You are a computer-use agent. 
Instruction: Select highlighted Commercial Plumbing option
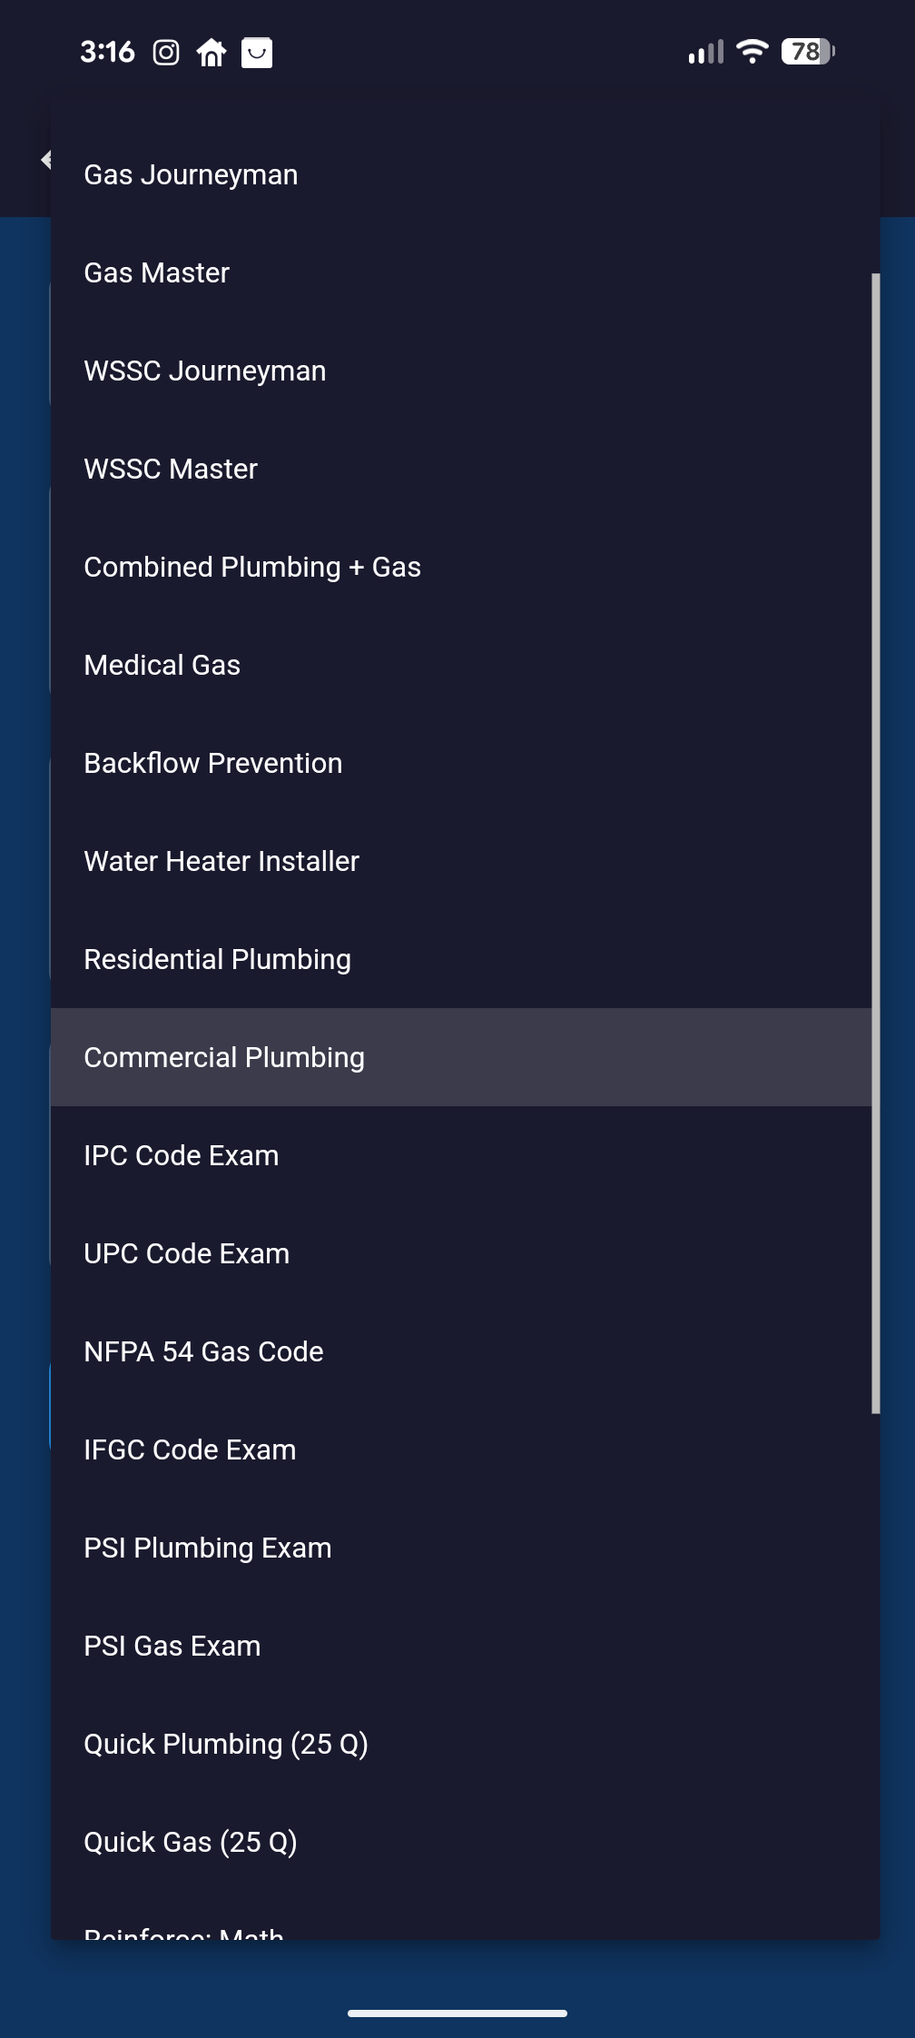tap(224, 1057)
